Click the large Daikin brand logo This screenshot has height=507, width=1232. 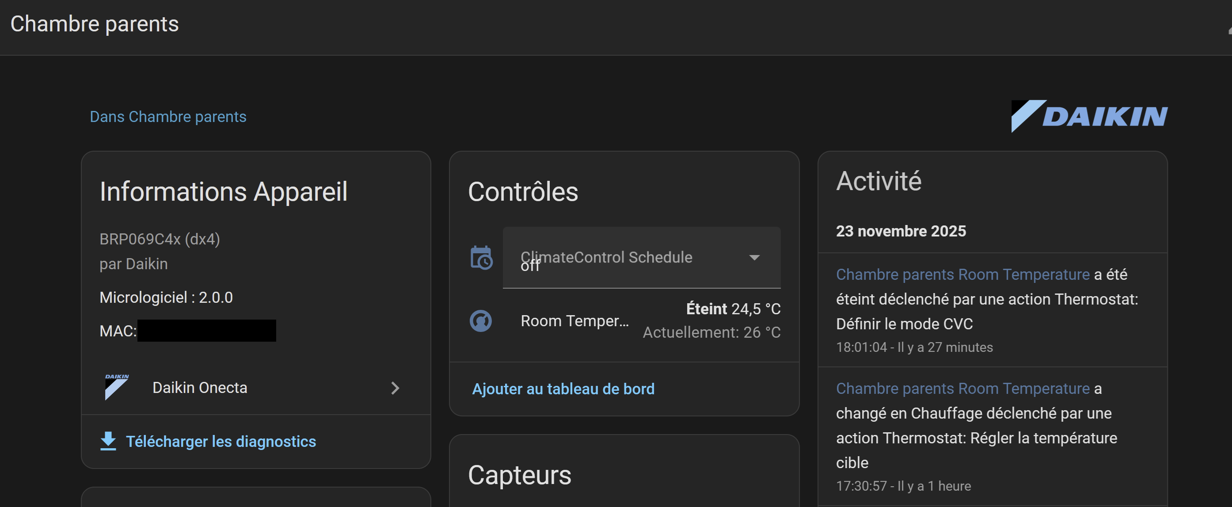1089,116
